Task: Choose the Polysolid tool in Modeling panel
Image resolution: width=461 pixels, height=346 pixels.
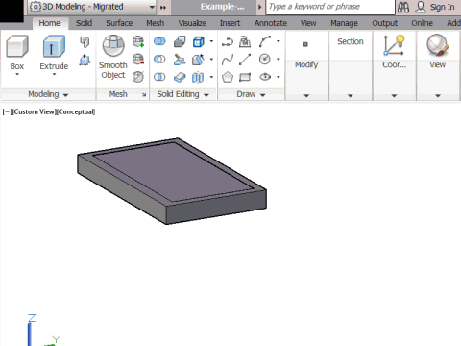Action: 85,42
